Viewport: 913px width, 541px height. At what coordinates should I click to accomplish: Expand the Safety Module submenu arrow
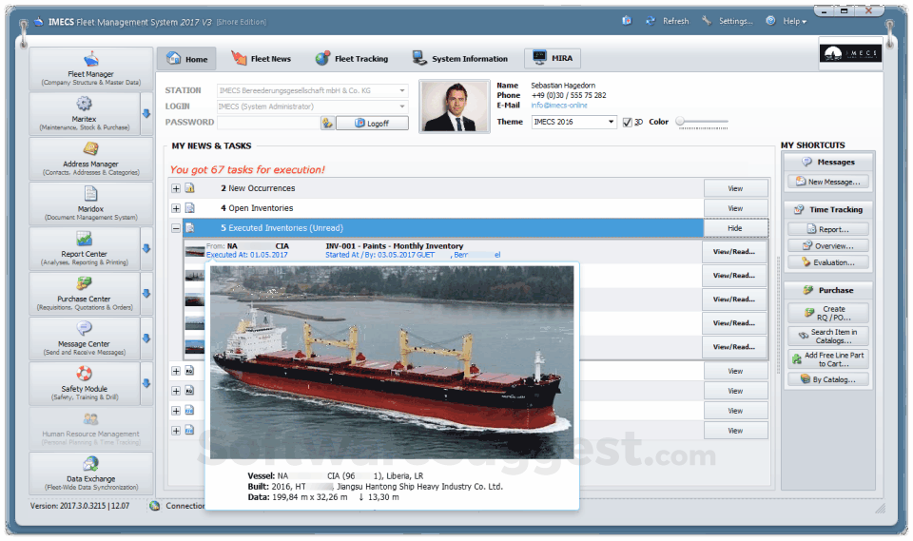pyautogui.click(x=146, y=382)
